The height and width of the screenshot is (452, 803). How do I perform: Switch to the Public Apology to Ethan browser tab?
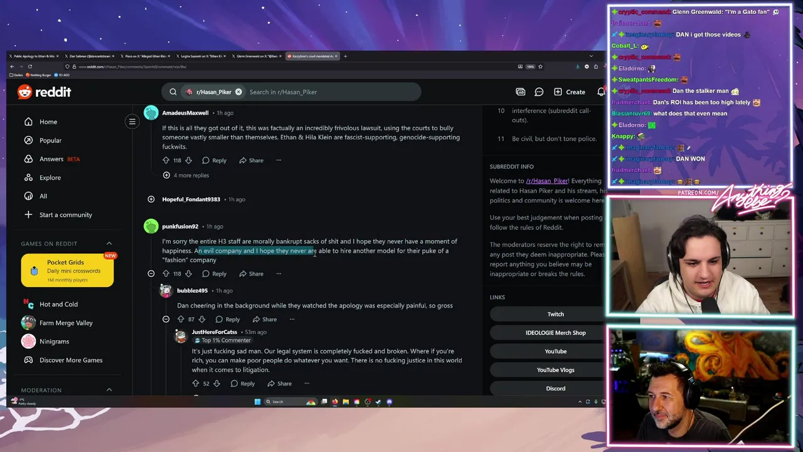click(x=35, y=56)
